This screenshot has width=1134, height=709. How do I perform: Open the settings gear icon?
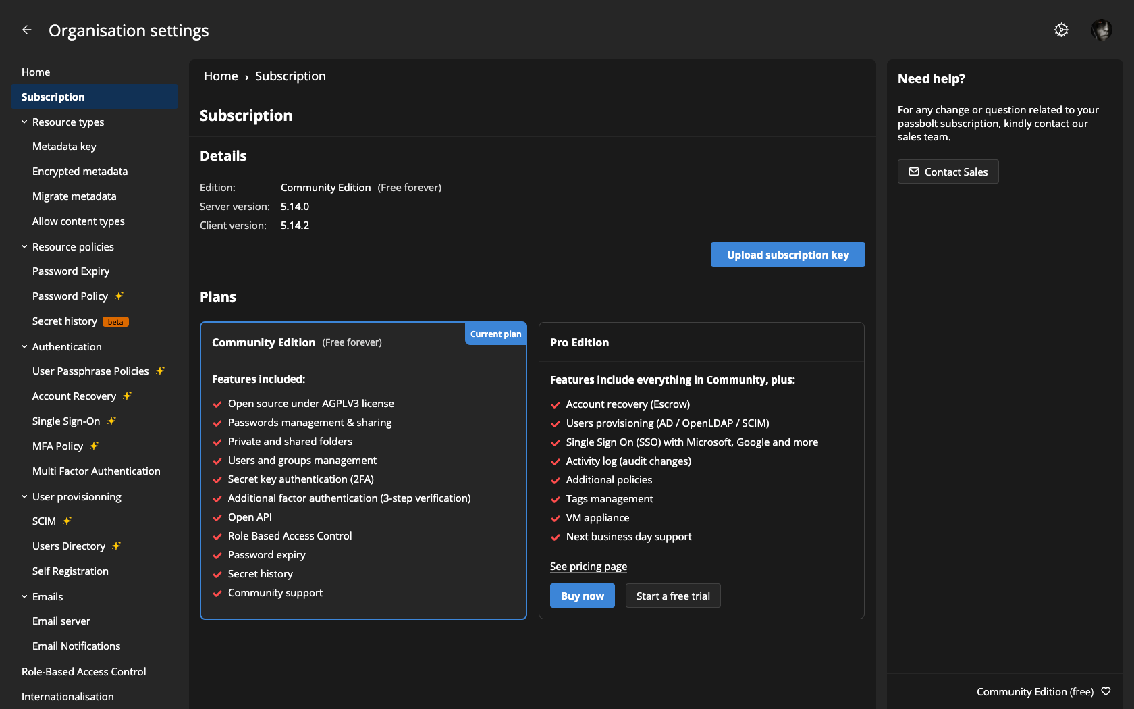1061,30
